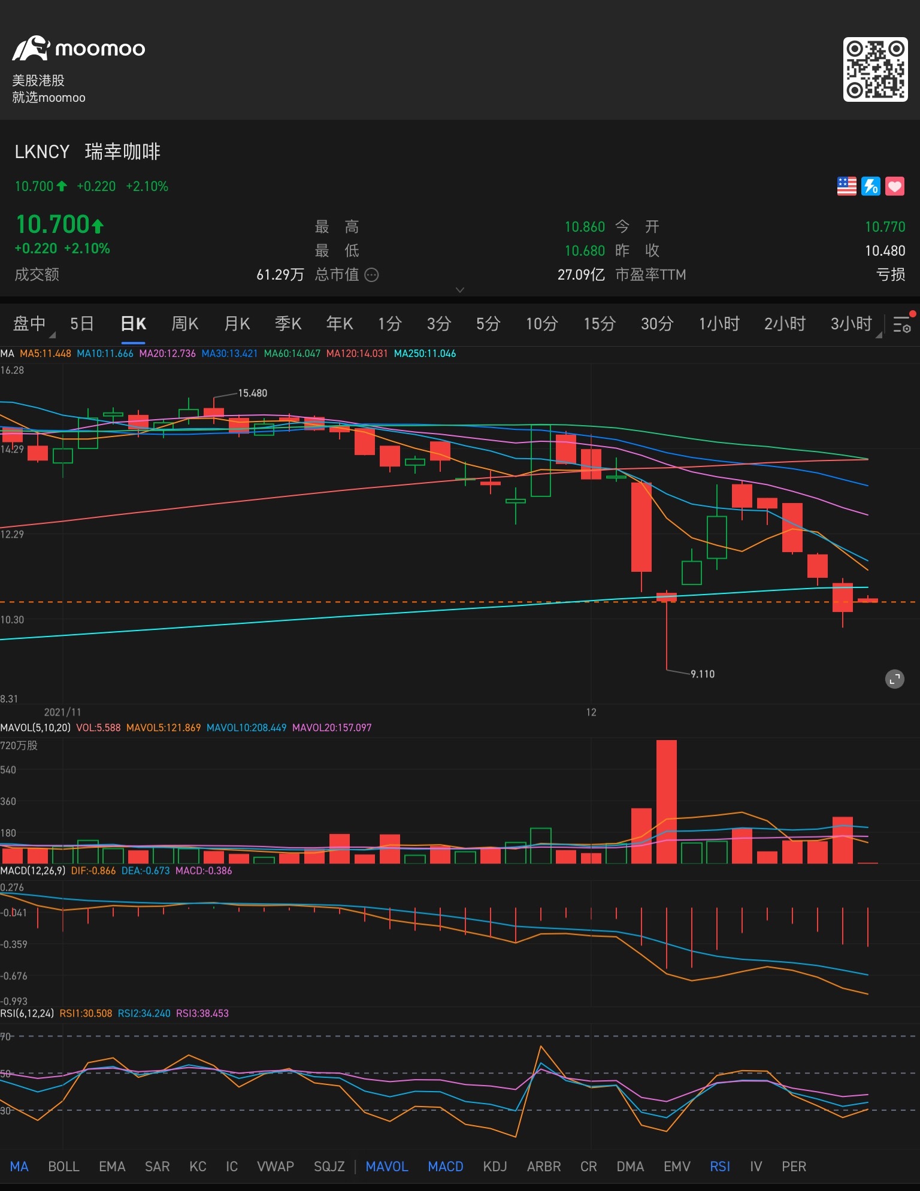
Task: Select the 月K monthly chart tab
Action: (237, 324)
